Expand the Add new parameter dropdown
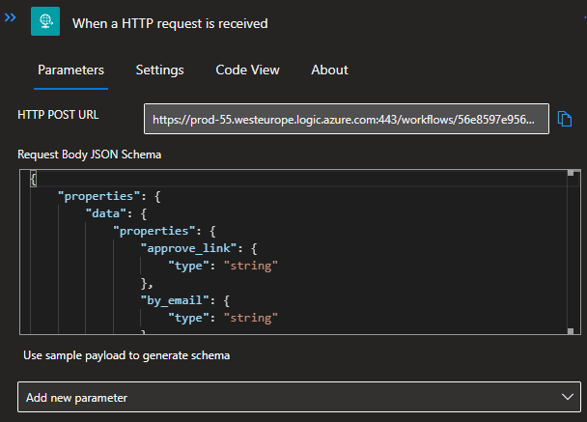The width and height of the screenshot is (587, 422). 299,397
